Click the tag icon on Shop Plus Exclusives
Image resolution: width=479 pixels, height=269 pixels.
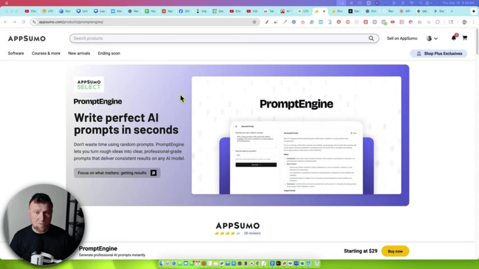click(418, 53)
